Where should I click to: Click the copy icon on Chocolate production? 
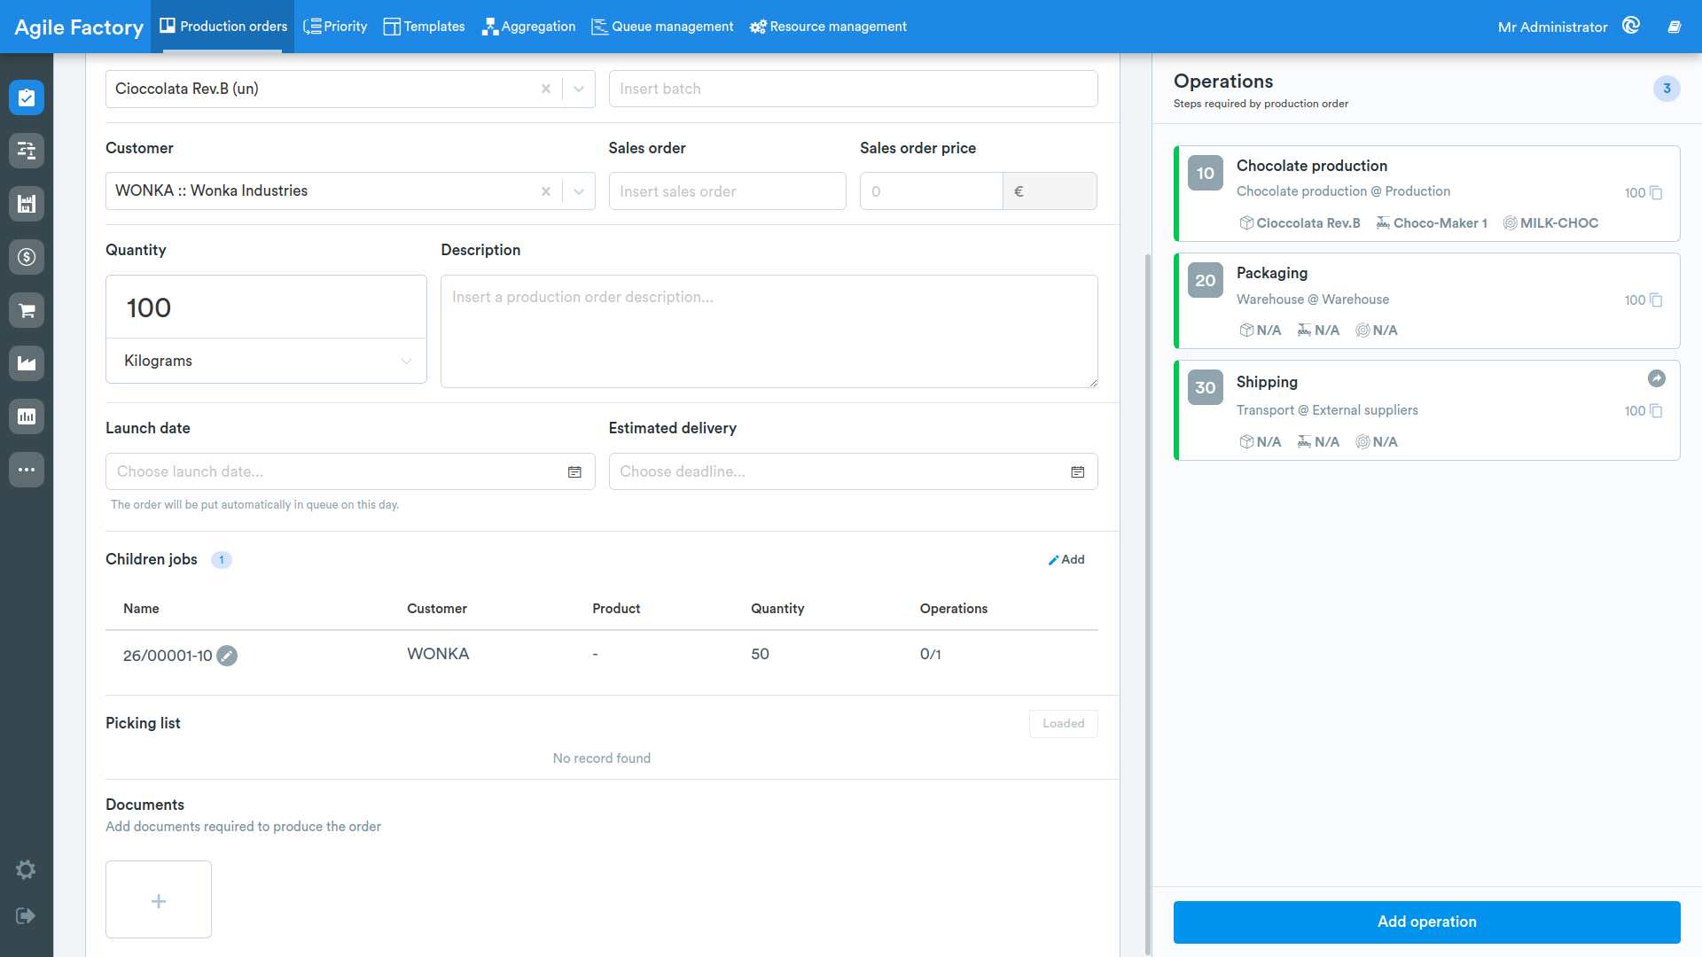(x=1656, y=193)
